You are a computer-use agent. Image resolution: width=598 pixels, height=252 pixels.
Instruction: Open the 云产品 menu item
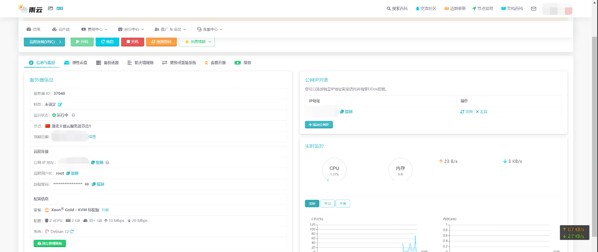click(x=61, y=29)
